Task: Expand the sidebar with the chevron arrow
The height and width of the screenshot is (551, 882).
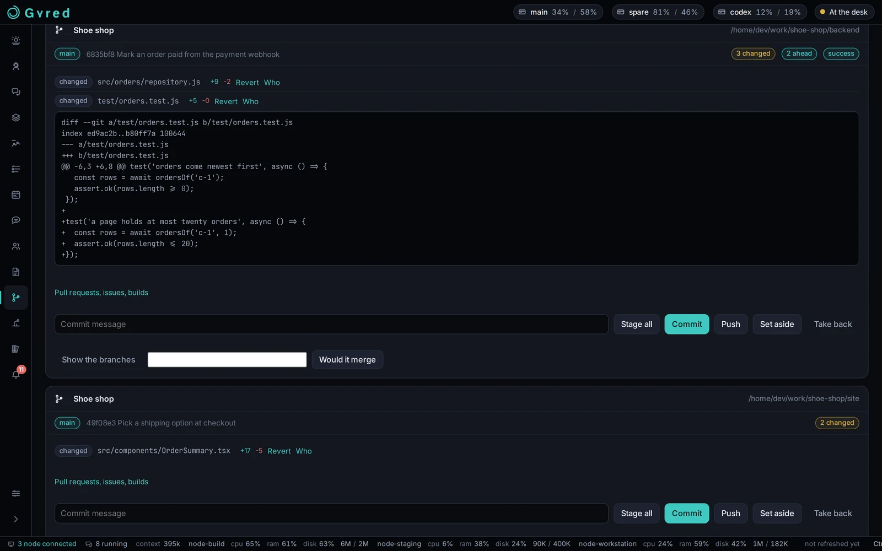Action: [16, 519]
